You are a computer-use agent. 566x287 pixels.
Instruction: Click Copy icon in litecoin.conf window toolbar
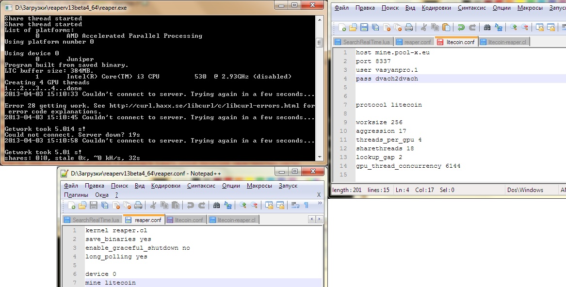(435, 27)
